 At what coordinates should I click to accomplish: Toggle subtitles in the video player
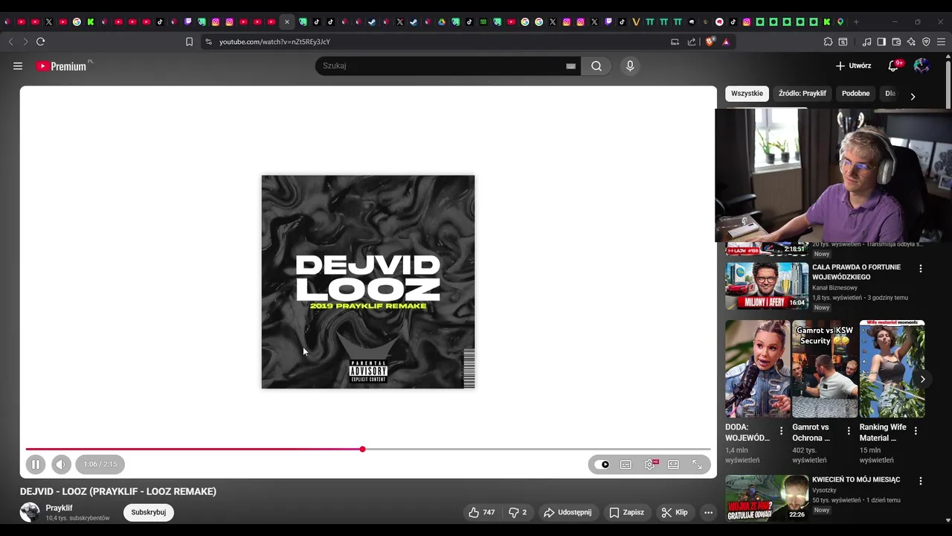(x=625, y=465)
